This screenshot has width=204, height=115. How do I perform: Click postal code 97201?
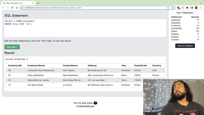coord(137,85)
